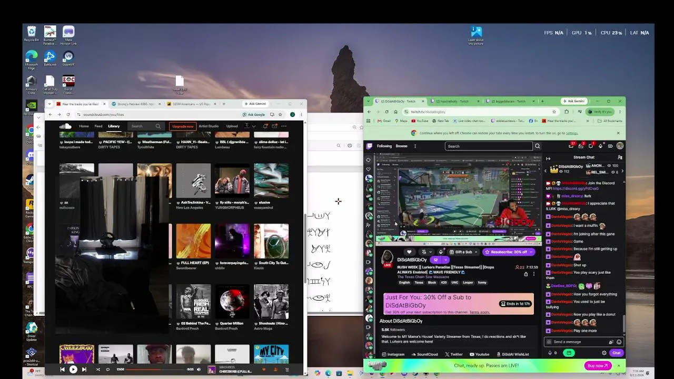Screen dimensions: 674x379
Task: Click the purple Chat send button
Action: (x=616, y=353)
